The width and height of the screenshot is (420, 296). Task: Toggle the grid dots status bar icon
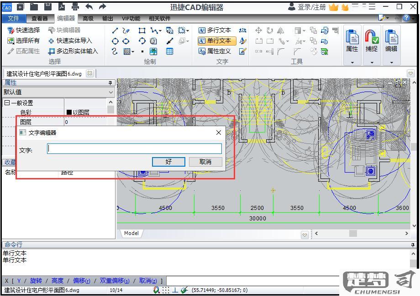click(166, 290)
